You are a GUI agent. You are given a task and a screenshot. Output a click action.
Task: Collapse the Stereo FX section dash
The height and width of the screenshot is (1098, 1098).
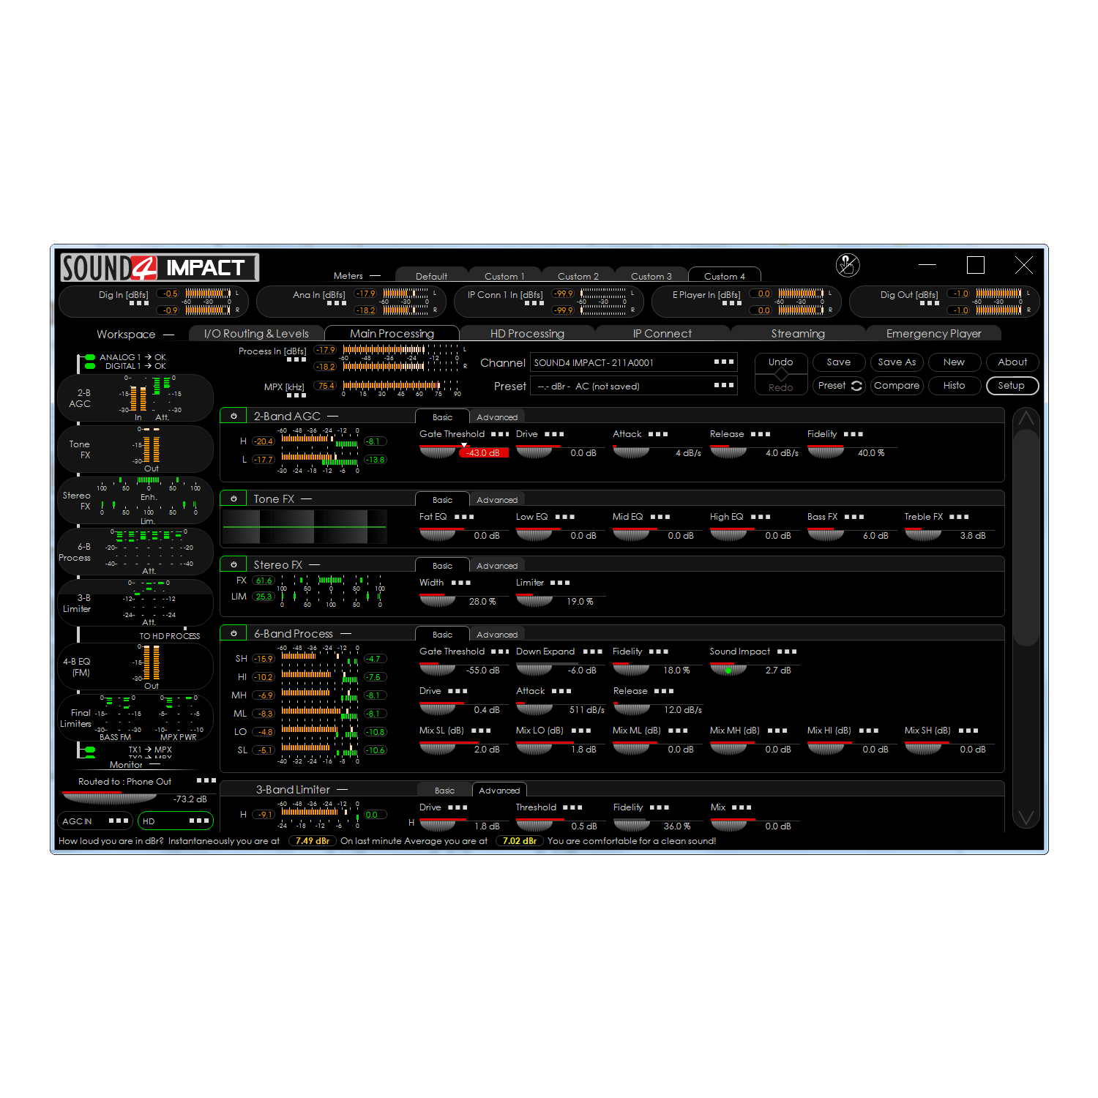[x=315, y=564]
